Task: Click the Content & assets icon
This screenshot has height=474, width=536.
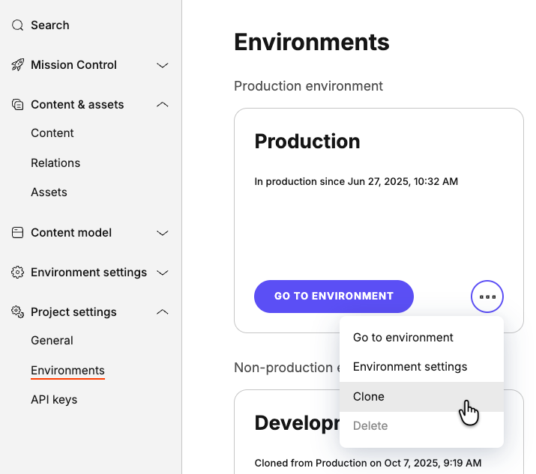Action: [x=17, y=105]
